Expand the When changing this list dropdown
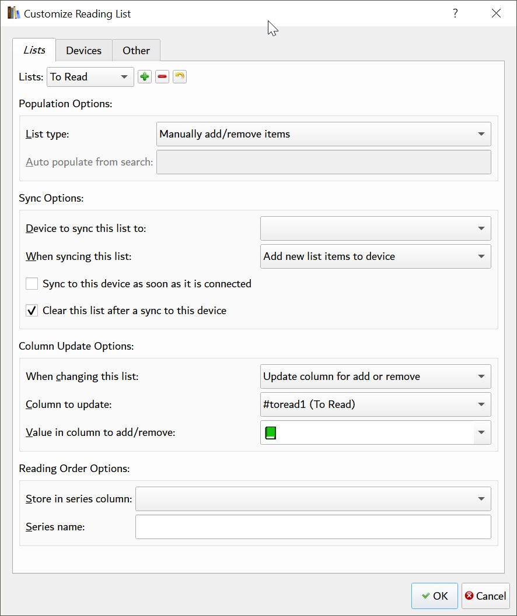Image resolution: width=517 pixels, height=616 pixels. [375, 376]
